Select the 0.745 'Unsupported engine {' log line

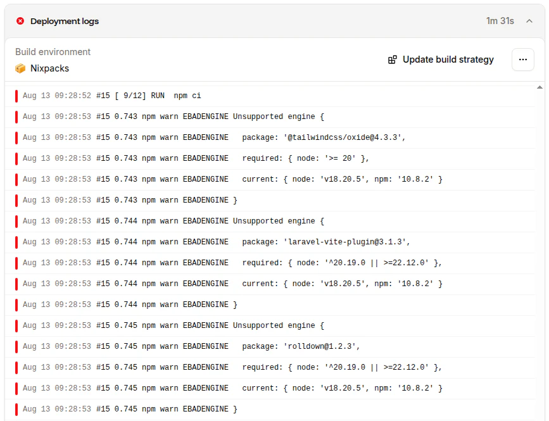(270, 325)
